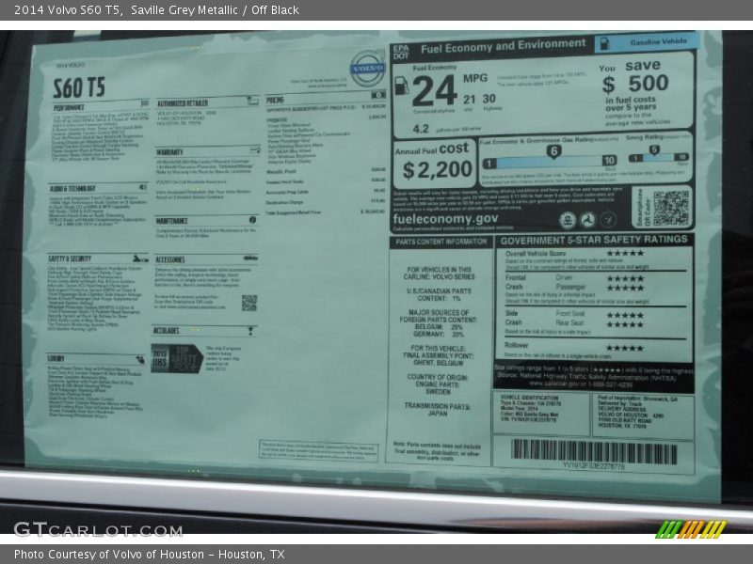The height and width of the screenshot is (564, 753).
Task: Click the VIN number below the barcode
Action: point(594,466)
